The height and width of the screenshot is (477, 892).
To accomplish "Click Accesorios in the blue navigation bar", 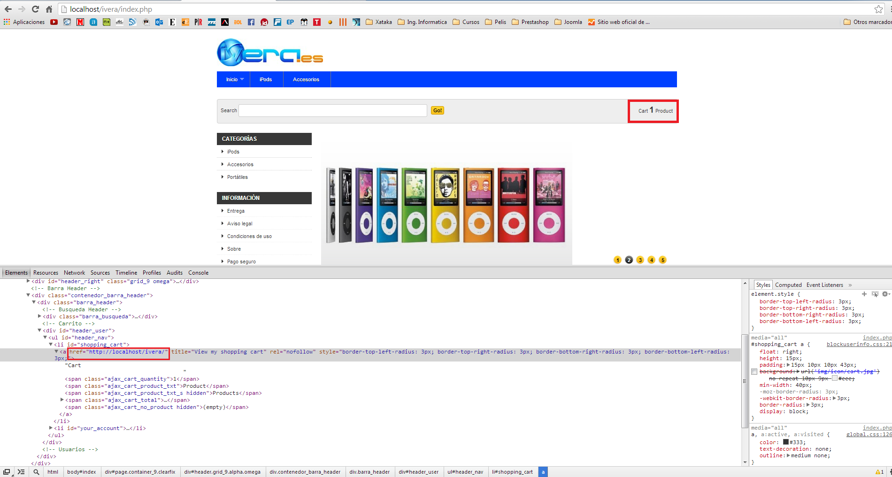I will 306,79.
